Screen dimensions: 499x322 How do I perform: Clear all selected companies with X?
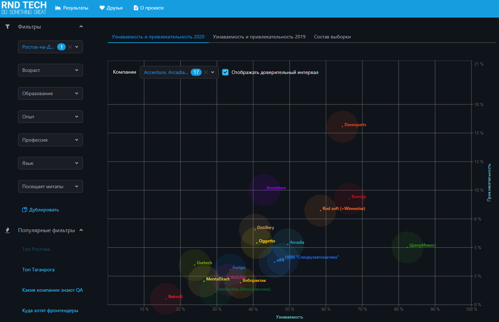click(206, 72)
